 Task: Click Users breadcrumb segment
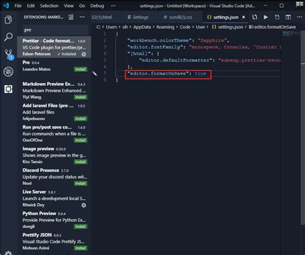pyautogui.click(x=111, y=27)
